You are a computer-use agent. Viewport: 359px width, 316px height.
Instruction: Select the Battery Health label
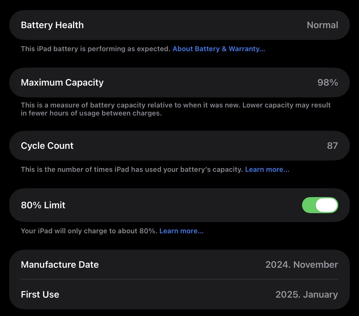(52, 25)
